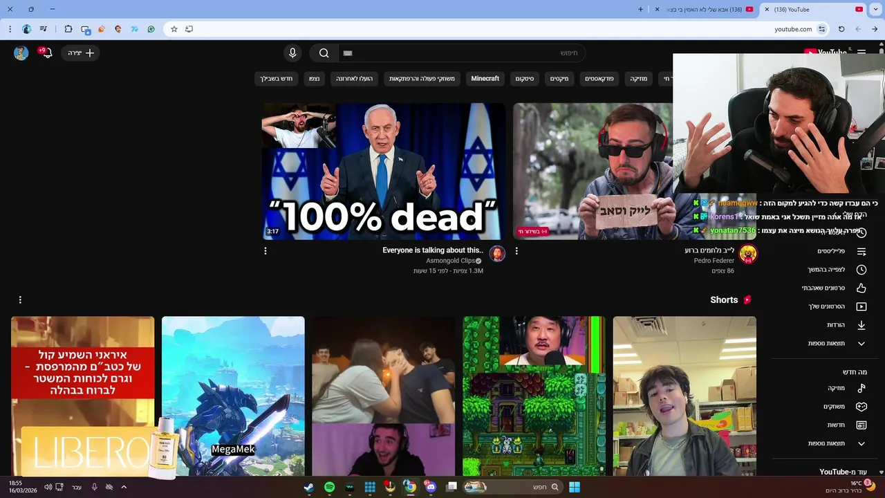Select the recently uploaded chip
Screen dimensions: 885x498
coord(354,79)
